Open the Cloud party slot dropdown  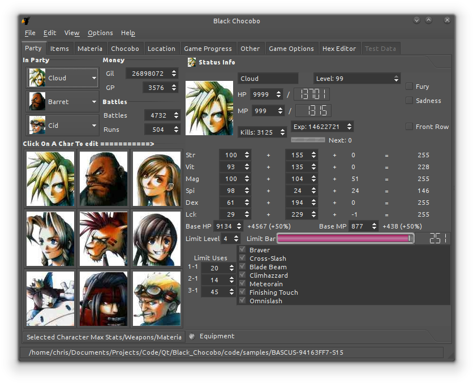click(x=62, y=78)
